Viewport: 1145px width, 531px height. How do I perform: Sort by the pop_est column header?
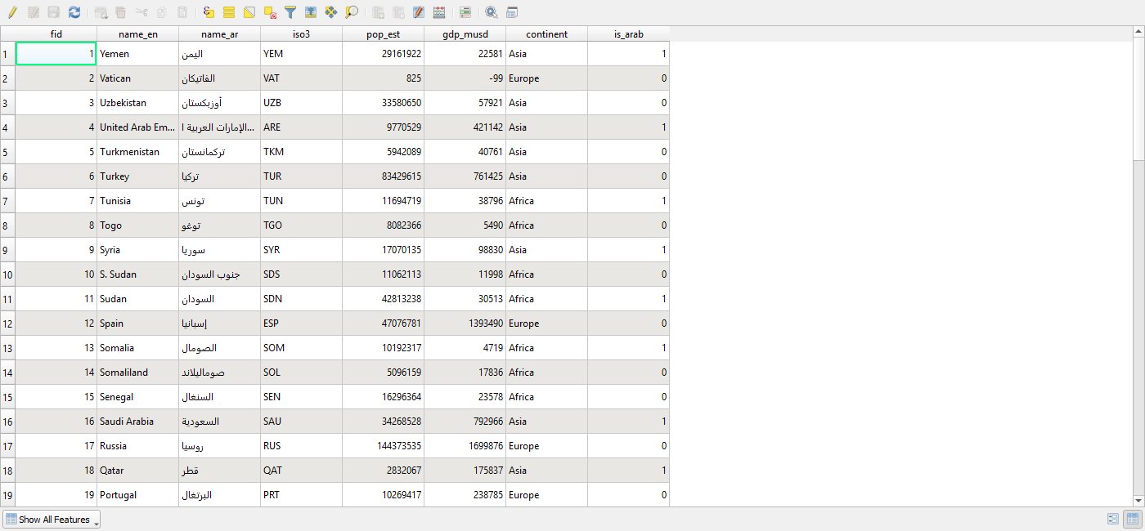click(383, 33)
